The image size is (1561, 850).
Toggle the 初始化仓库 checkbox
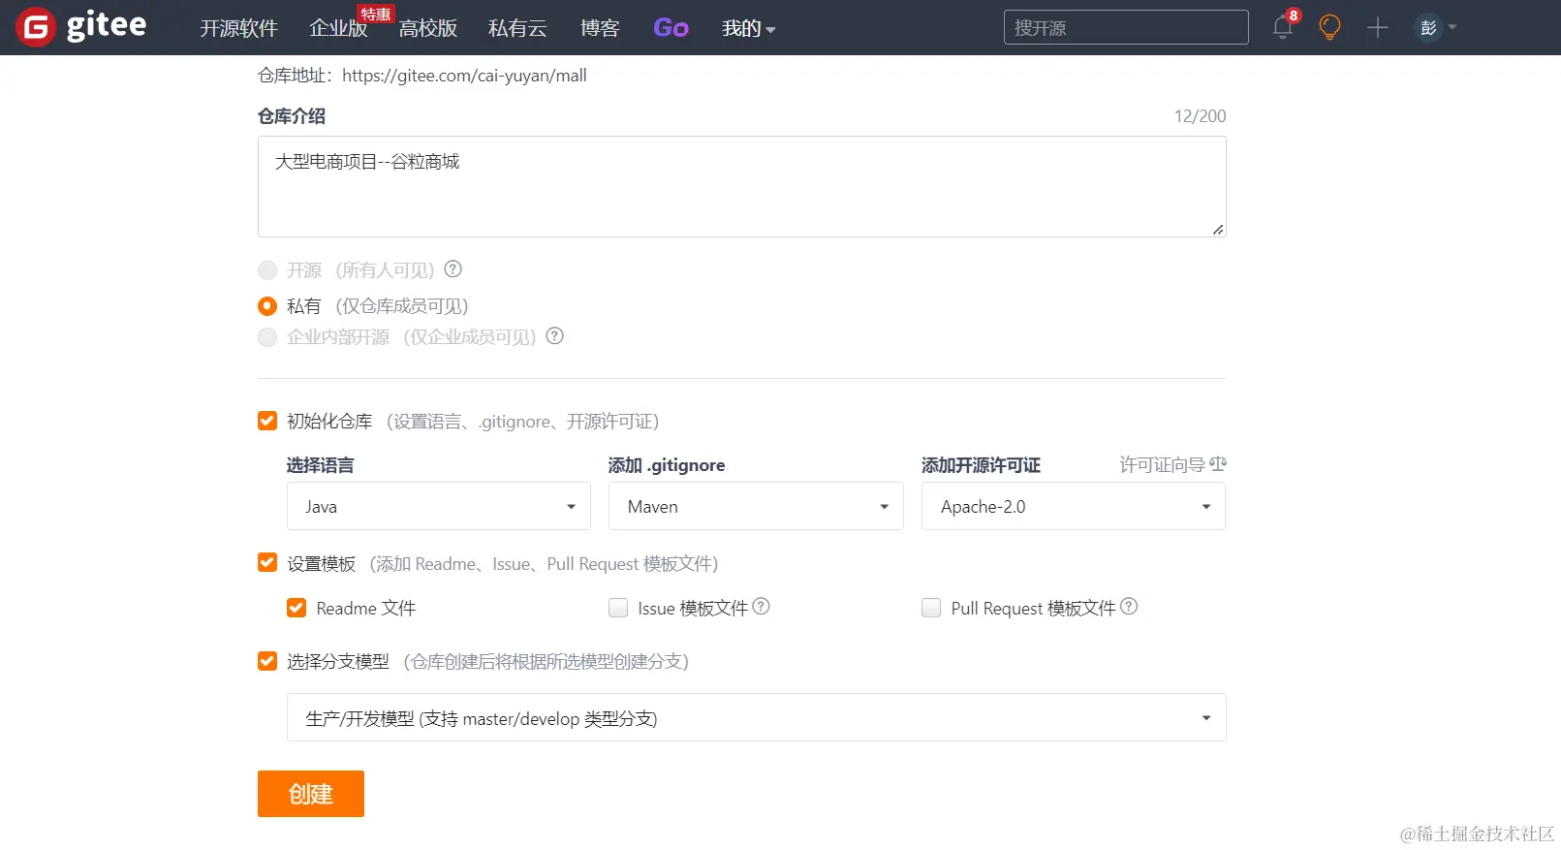click(x=267, y=421)
